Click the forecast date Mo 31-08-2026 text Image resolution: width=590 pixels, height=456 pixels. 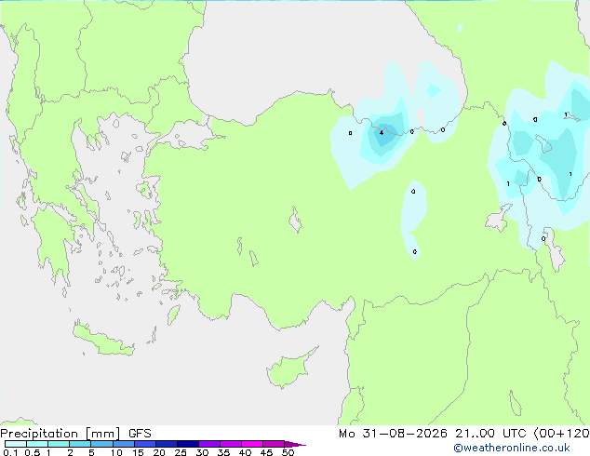pyautogui.click(x=393, y=434)
